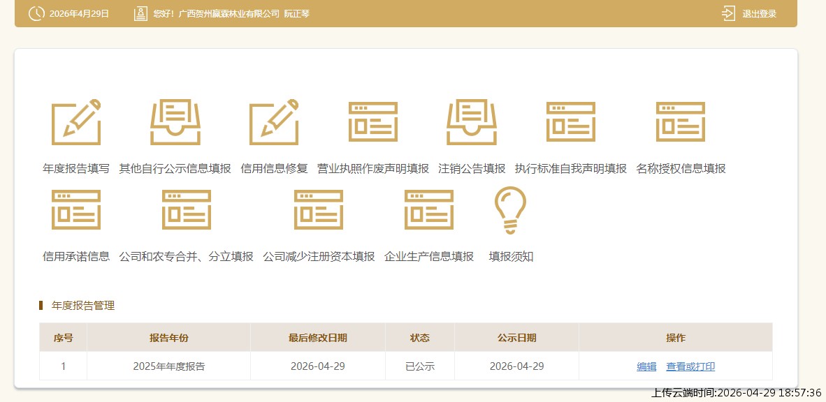Open the 信用信息修复 icon
The image size is (826, 402).
pyautogui.click(x=274, y=122)
